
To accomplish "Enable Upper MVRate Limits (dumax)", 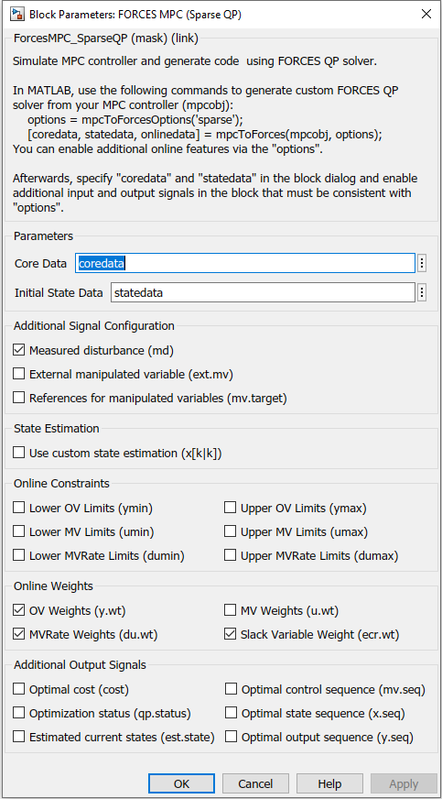I will coord(231,555).
